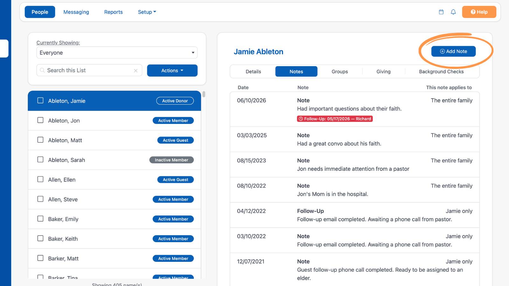The height and width of the screenshot is (286, 509).
Task: Open the note dated 06/10/2026
Action: (x=355, y=109)
